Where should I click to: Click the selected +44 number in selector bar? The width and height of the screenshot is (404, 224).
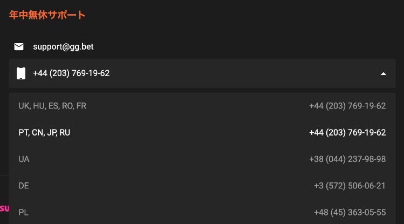(x=71, y=73)
